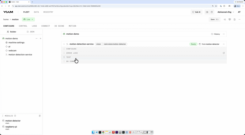Open the Work profile chip in Chrome

pyautogui.click(x=237, y=6)
